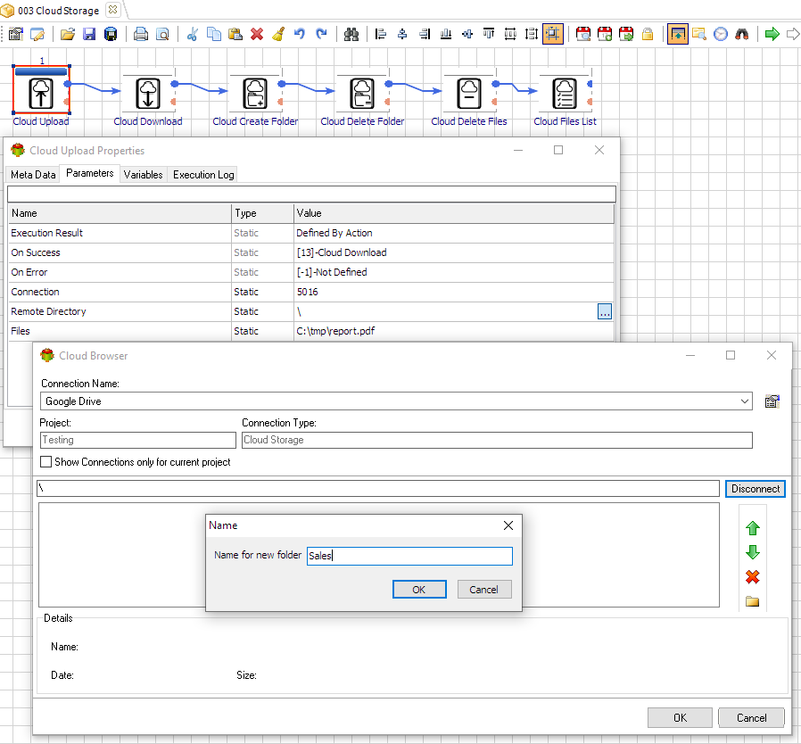Click OK in the Cloud Browser window
801x744 pixels.
pos(680,717)
